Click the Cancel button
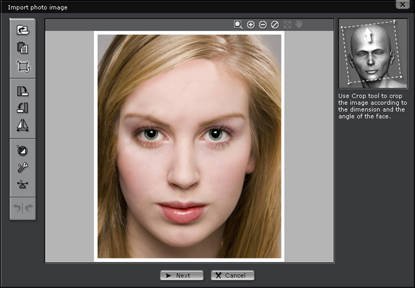Screen dimensions: 415x288 coord(232,275)
